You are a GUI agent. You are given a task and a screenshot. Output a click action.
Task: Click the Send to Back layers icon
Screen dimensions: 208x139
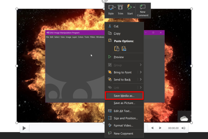[x=110, y=79]
